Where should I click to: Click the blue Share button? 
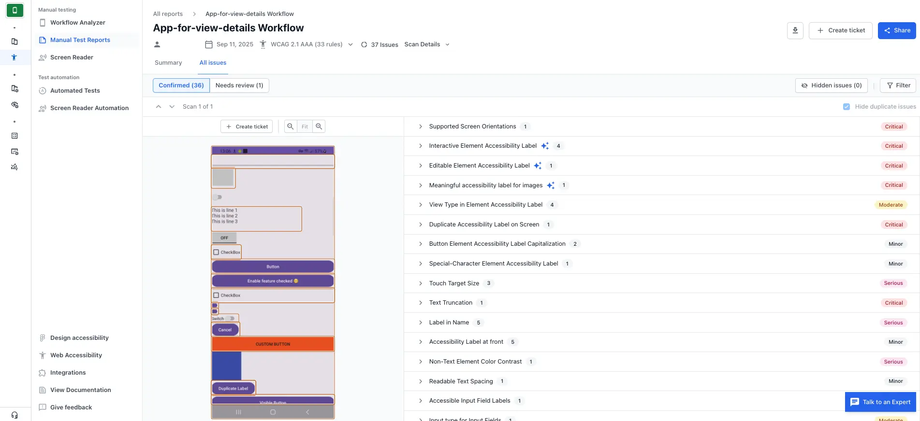(x=896, y=30)
